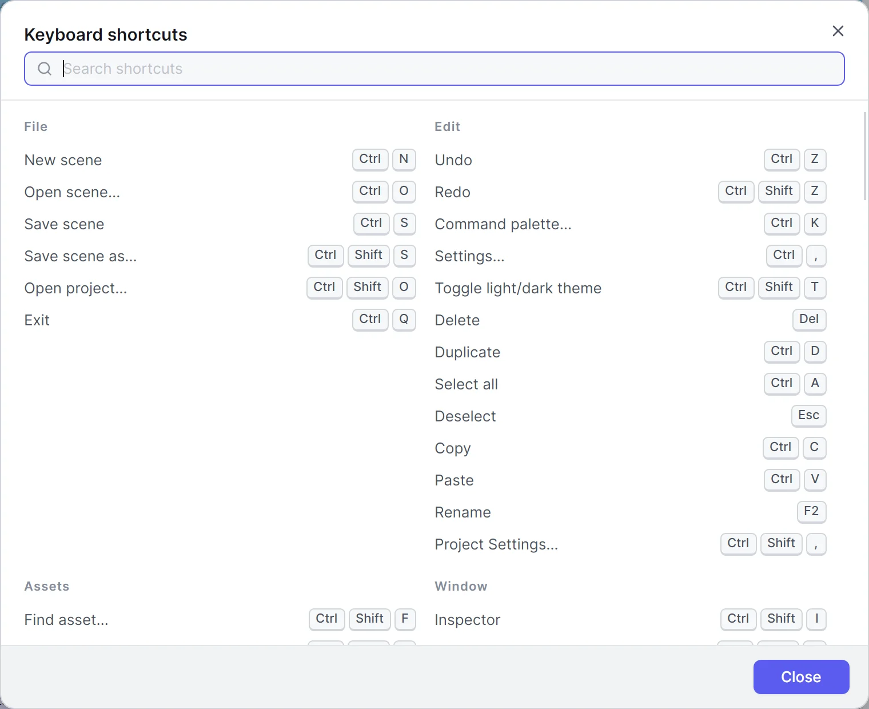This screenshot has width=869, height=709.
Task: Click the Save scene as... entry
Action: [x=220, y=256]
